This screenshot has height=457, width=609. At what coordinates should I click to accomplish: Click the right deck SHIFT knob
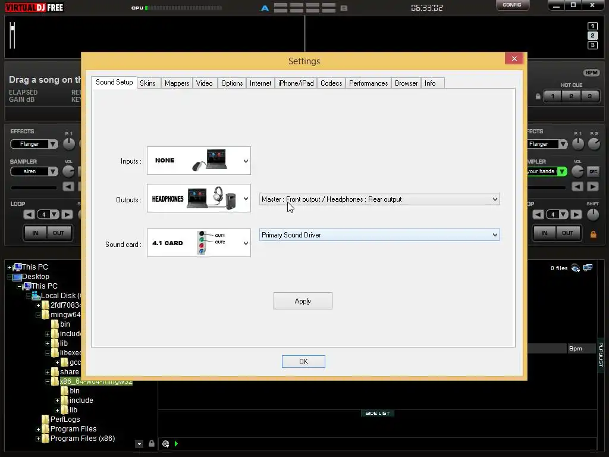coord(593,214)
